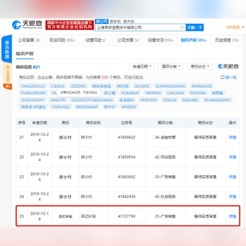This screenshot has width=246, height=246.
Task: Open 详情 for registration 41842438
Action: point(232,197)
